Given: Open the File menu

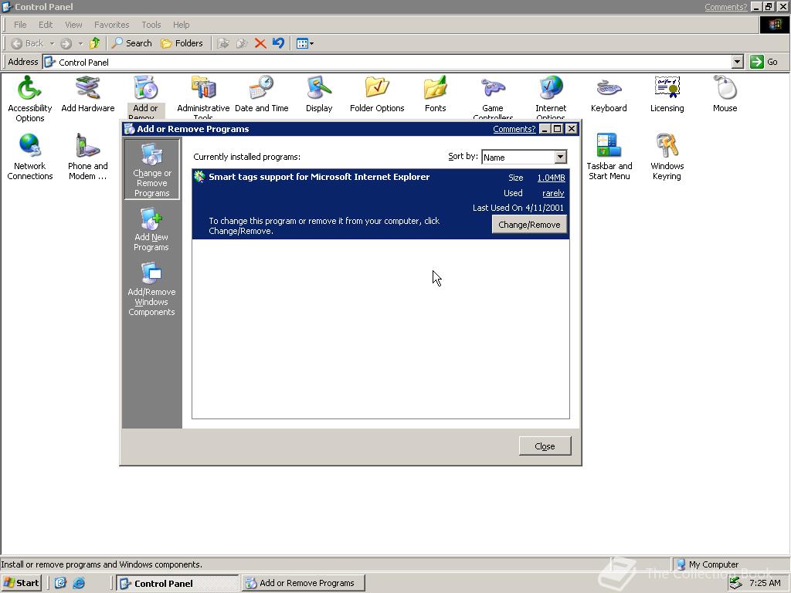Looking at the screenshot, I should point(20,25).
